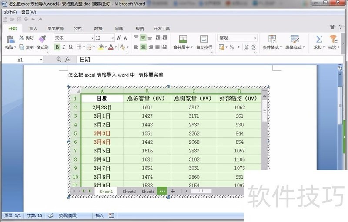
Task: Open the font size 12 dropdown
Action: pos(113,38)
